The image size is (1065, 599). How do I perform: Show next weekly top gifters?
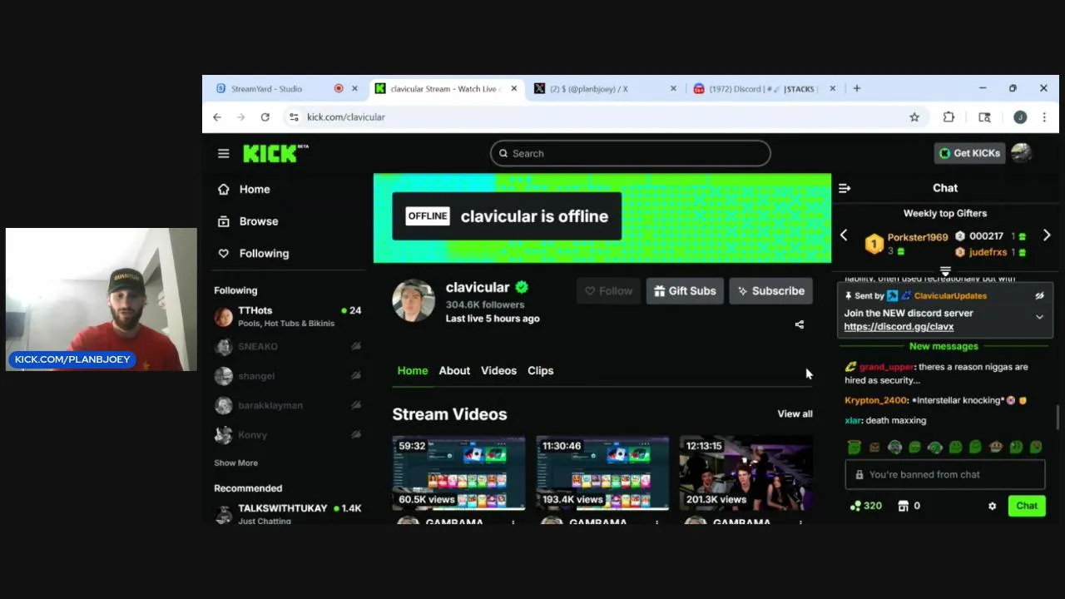1047,235
